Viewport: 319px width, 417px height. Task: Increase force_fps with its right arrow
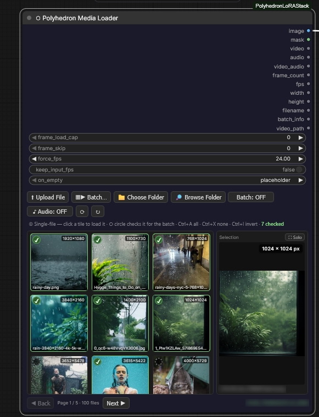tap(301, 159)
